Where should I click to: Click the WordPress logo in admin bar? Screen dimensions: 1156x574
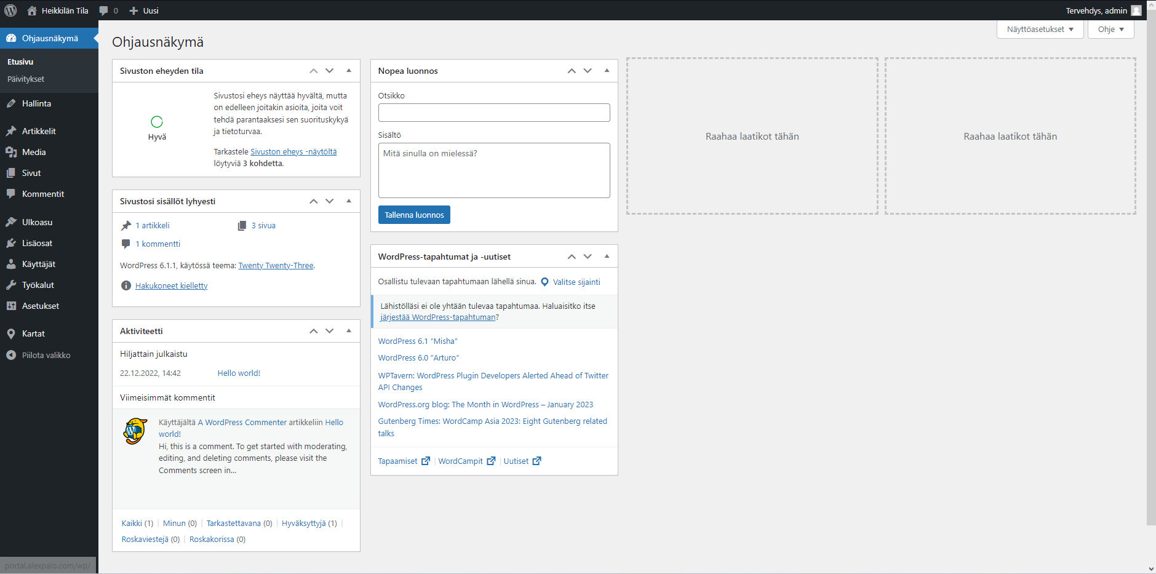coord(10,10)
